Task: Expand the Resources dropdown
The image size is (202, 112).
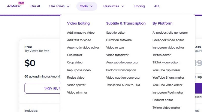Action: pos(113,6)
